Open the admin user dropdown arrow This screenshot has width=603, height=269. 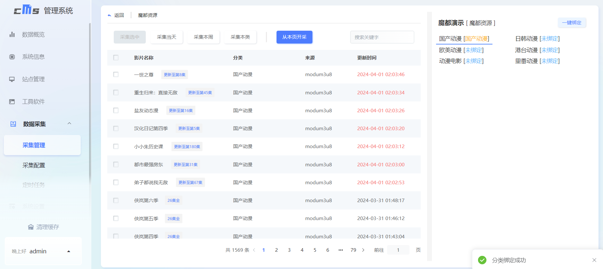point(69,251)
